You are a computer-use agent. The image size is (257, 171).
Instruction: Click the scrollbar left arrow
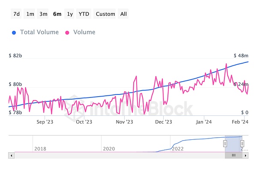coord(11,156)
